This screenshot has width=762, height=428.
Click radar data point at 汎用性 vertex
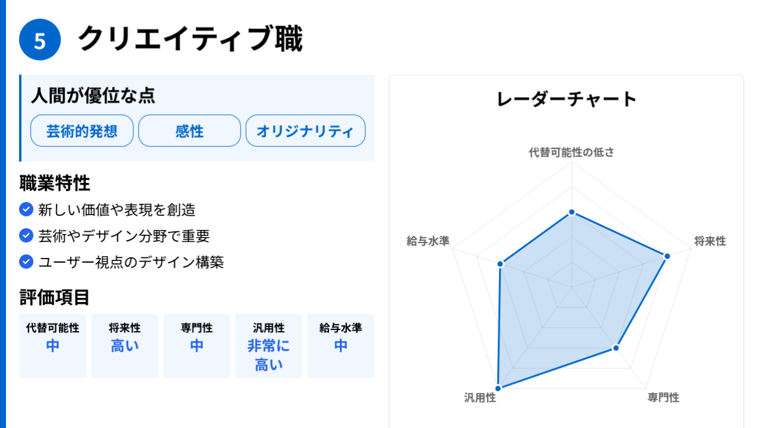tap(498, 388)
